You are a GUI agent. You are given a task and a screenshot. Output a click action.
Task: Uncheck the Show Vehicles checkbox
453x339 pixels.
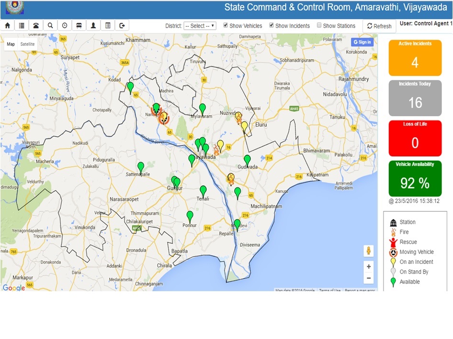point(226,25)
